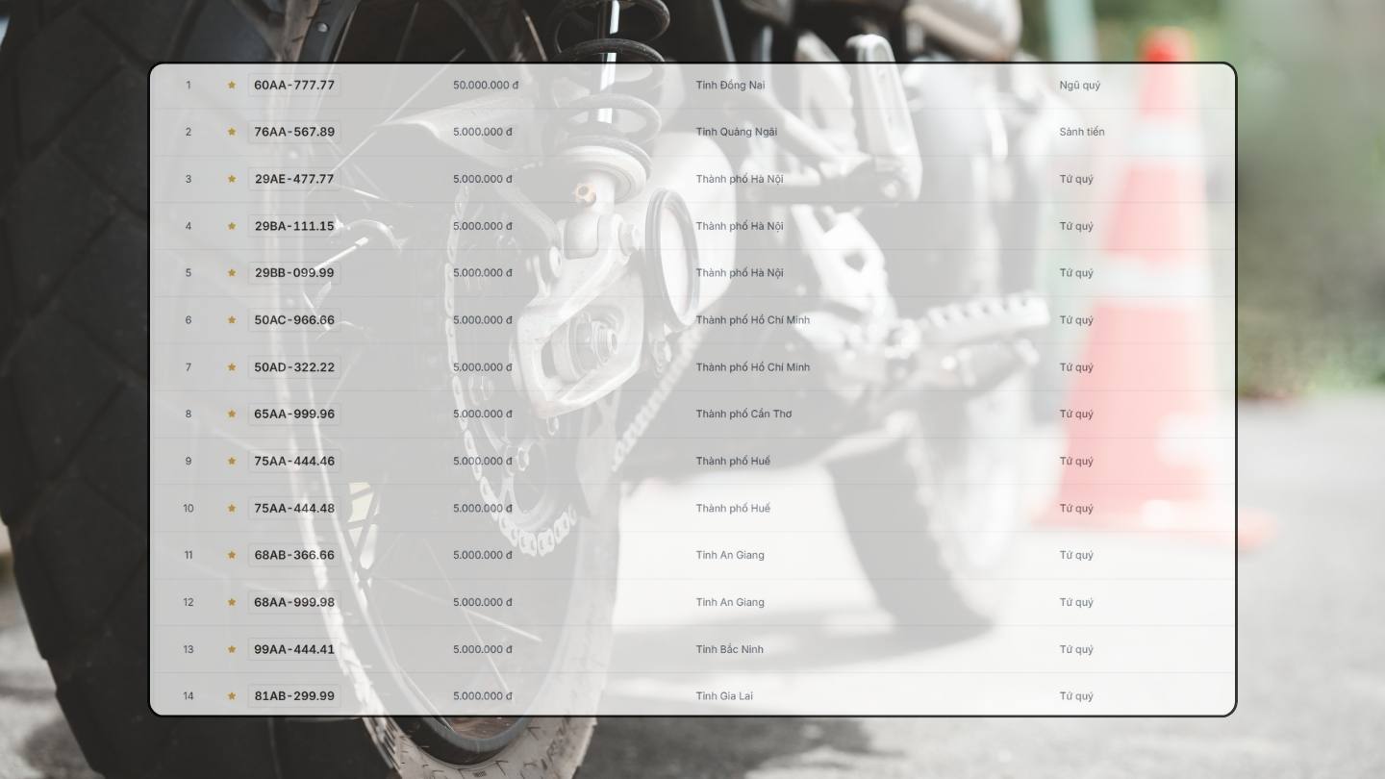Choose plate 99AA-444.41
The width and height of the screenshot is (1385, 779).
click(x=294, y=649)
